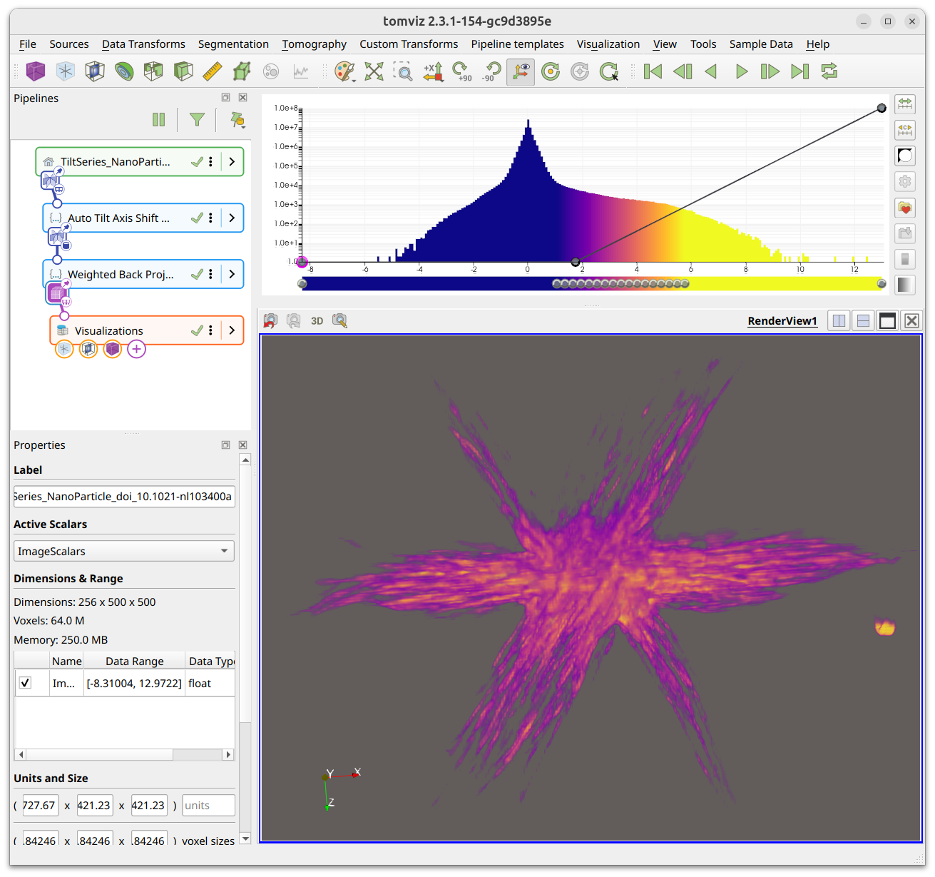
Task: Rescale color map to data range
Action: (x=905, y=104)
